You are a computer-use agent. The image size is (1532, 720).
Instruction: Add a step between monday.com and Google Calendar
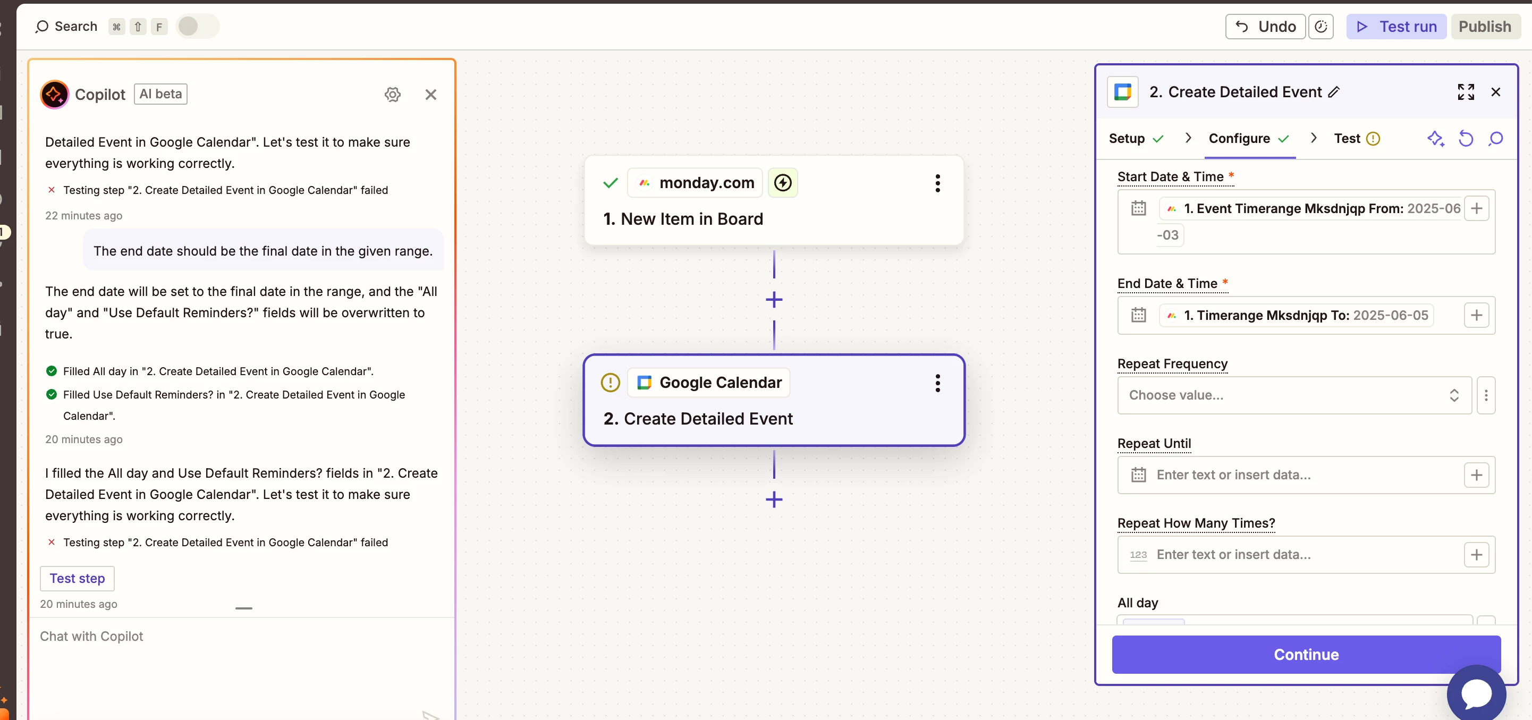(774, 300)
